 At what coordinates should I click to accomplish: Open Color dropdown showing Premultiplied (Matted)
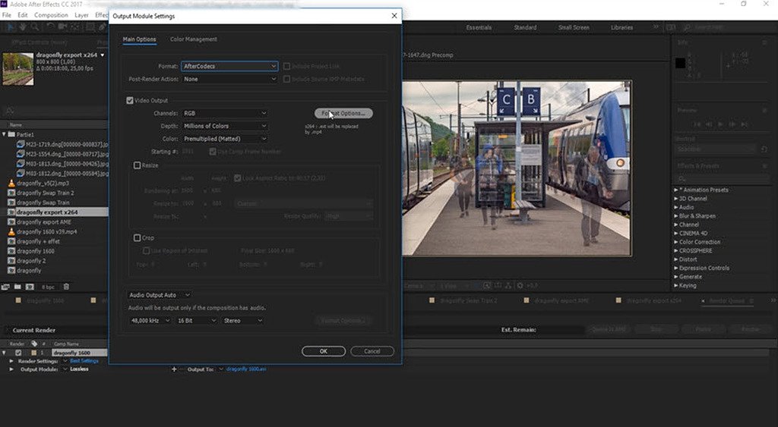point(225,139)
